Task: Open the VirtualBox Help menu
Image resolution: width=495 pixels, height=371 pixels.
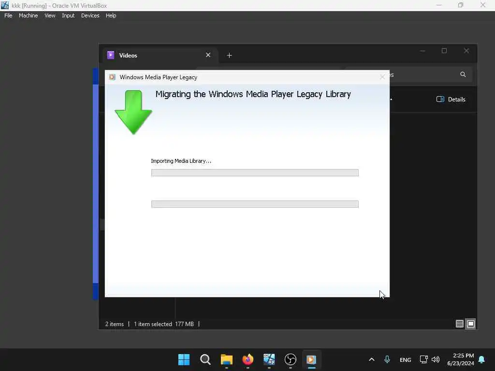Action: [x=111, y=15]
